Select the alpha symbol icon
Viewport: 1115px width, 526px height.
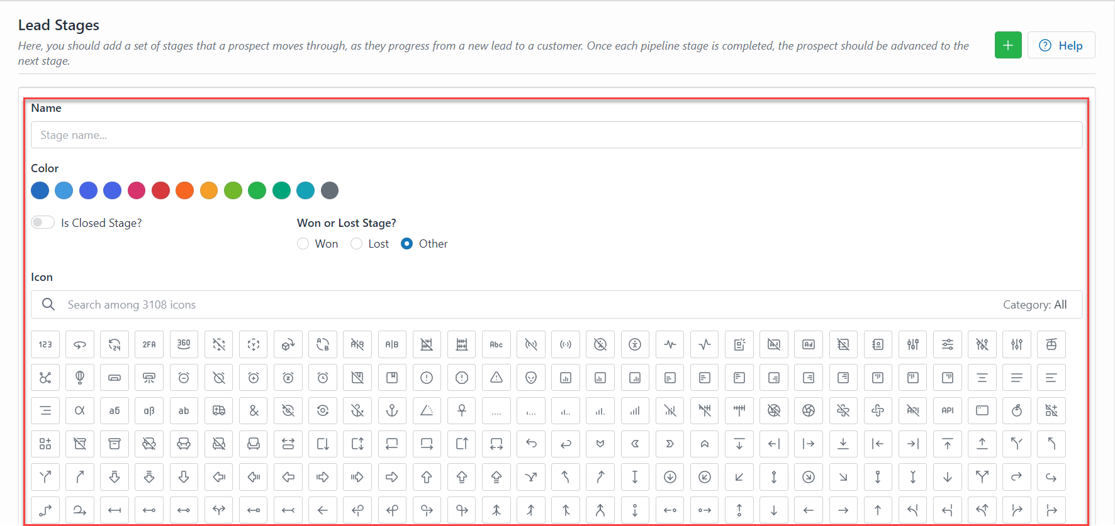pos(80,411)
